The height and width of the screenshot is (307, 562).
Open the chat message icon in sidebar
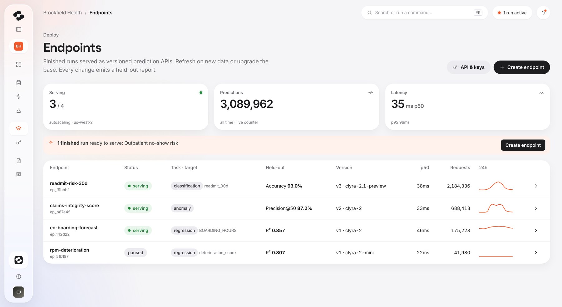(18, 174)
